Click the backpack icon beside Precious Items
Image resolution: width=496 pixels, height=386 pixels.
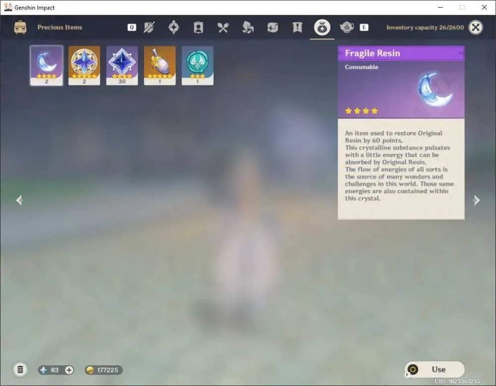(20, 27)
